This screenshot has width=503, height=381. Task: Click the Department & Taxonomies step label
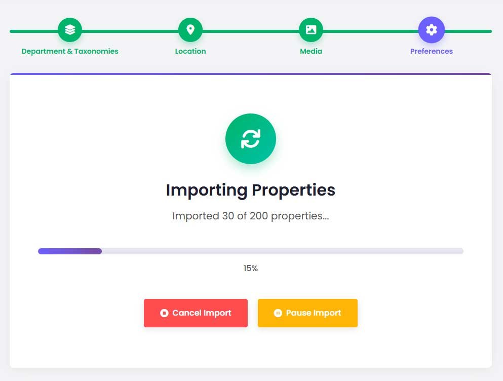[69, 51]
